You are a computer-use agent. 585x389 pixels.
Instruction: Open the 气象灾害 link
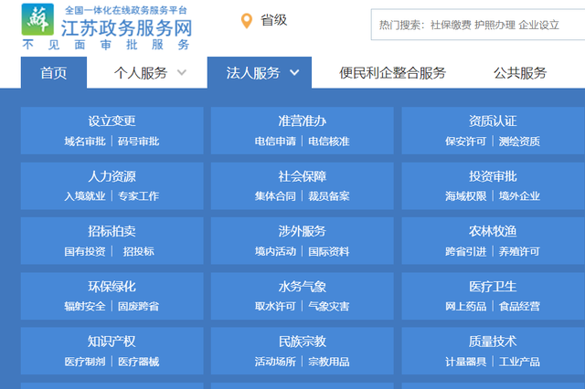329,306
